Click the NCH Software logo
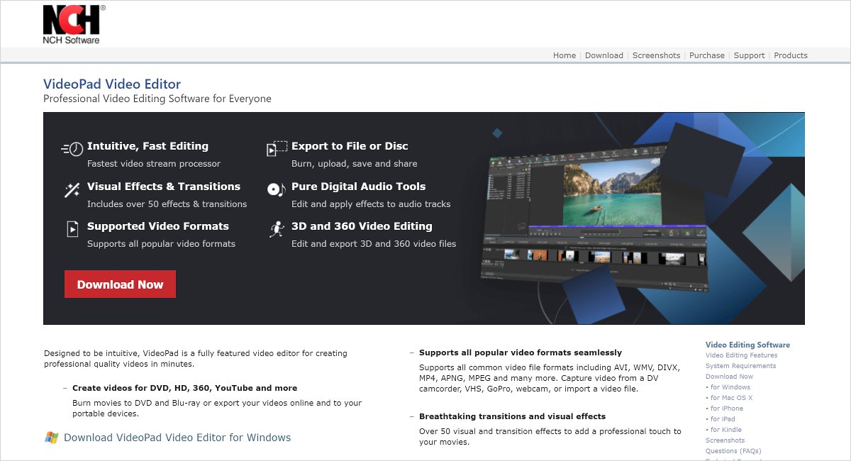Viewport: 851px width, 461px height. click(71, 25)
